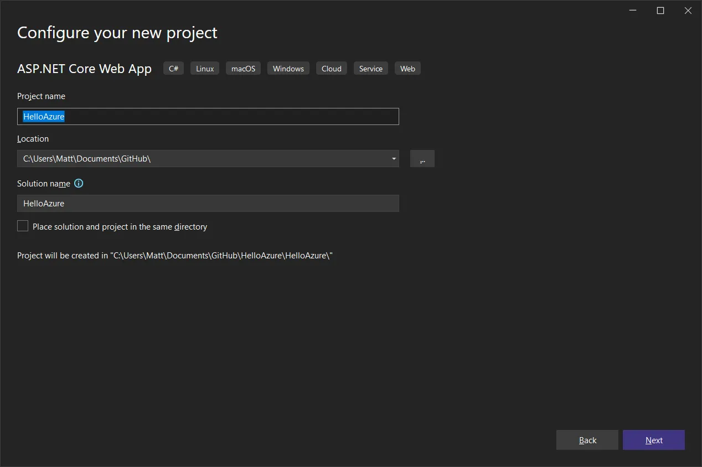Click the macOS tag
Viewport: 702px width, 467px height.
[244, 68]
